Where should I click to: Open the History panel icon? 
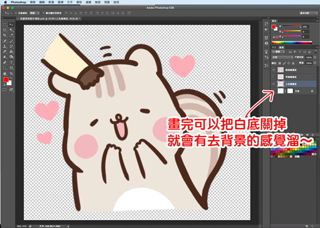pyautogui.click(x=266, y=24)
